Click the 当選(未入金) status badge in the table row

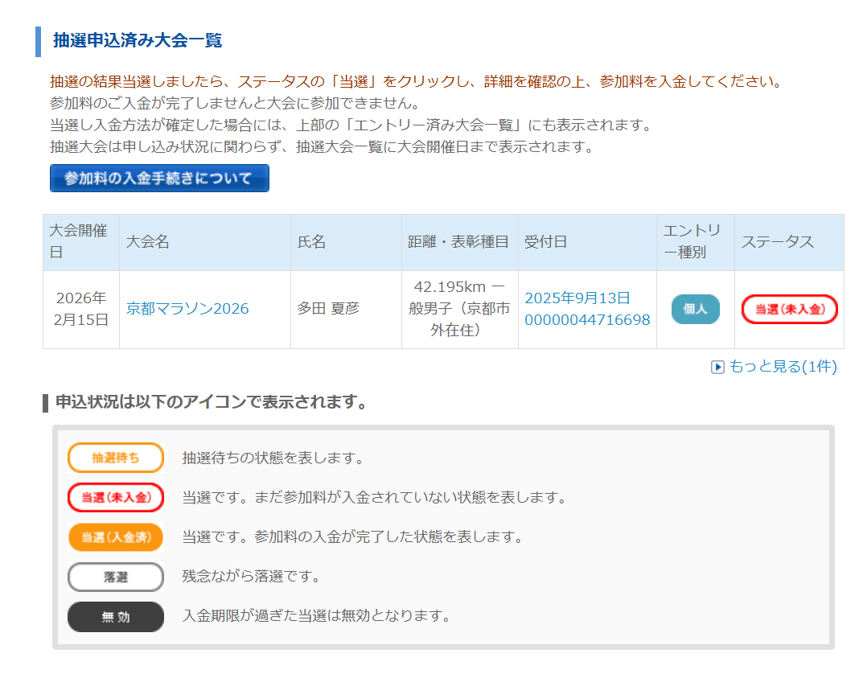[x=789, y=310]
